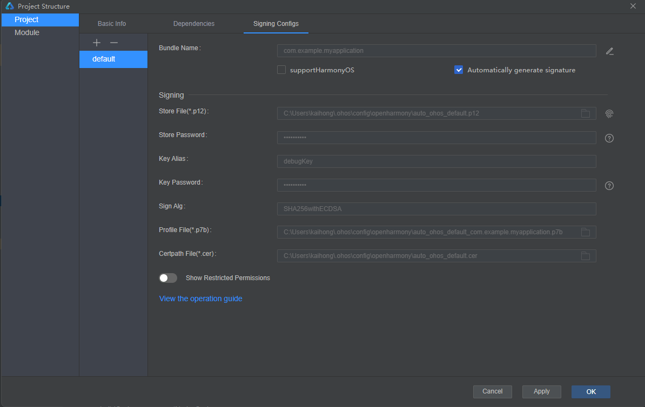Image resolution: width=645 pixels, height=407 pixels.
Task: Select the default signing config entry
Action: coord(113,59)
